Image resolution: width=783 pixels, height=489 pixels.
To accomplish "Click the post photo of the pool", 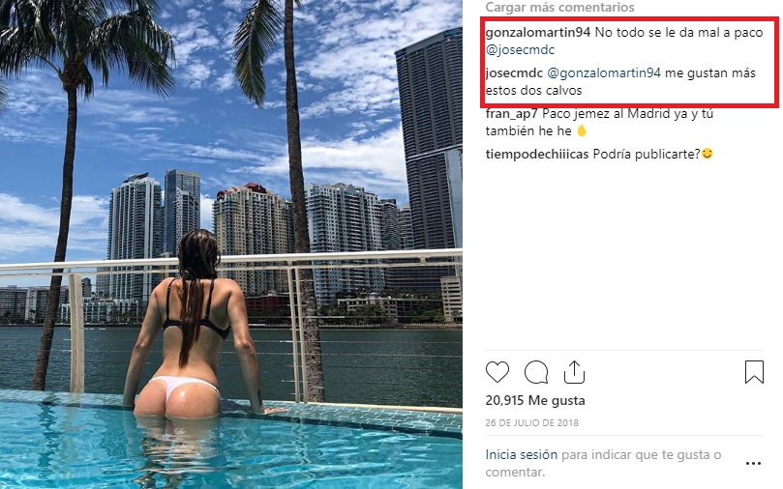I will coord(230,244).
